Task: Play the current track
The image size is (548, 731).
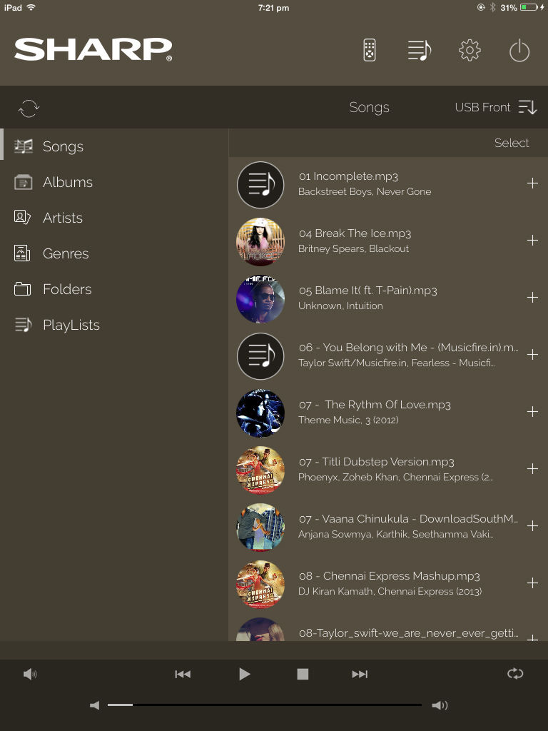Action: [244, 674]
